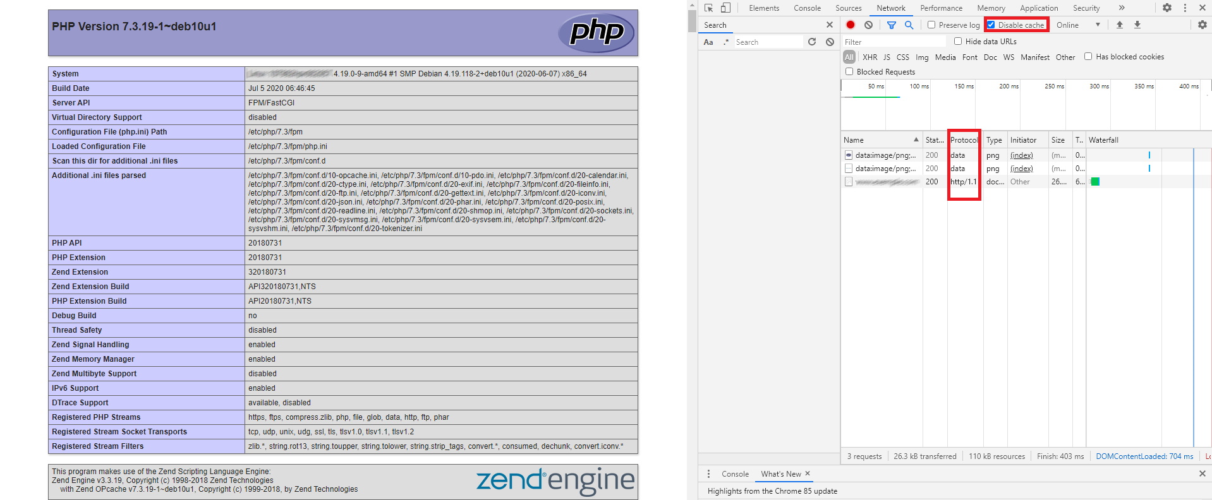Sort by the Protocol column header
1212x500 pixels.
point(964,140)
